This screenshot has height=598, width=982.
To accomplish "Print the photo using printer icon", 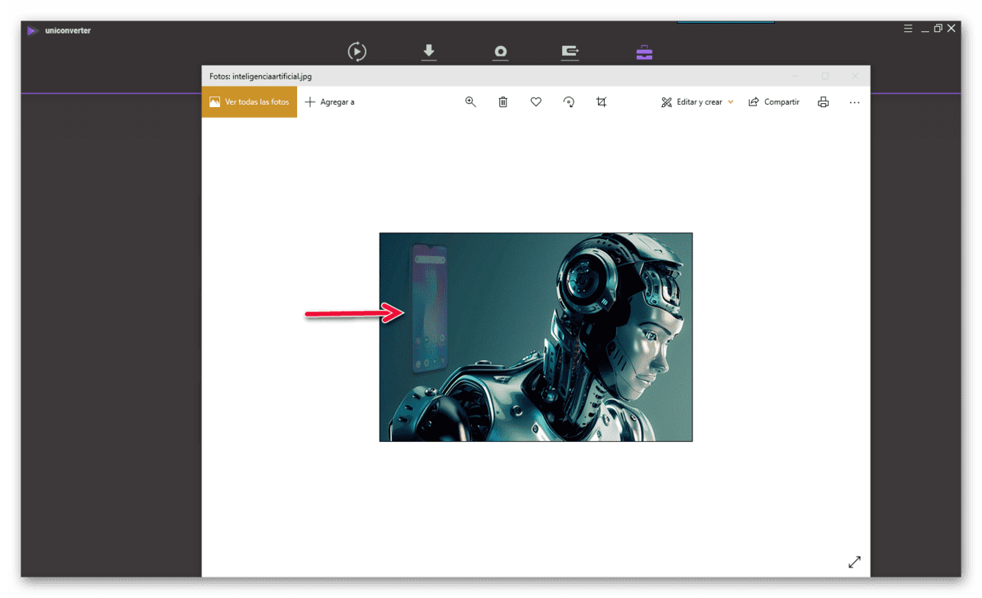I will (x=823, y=102).
